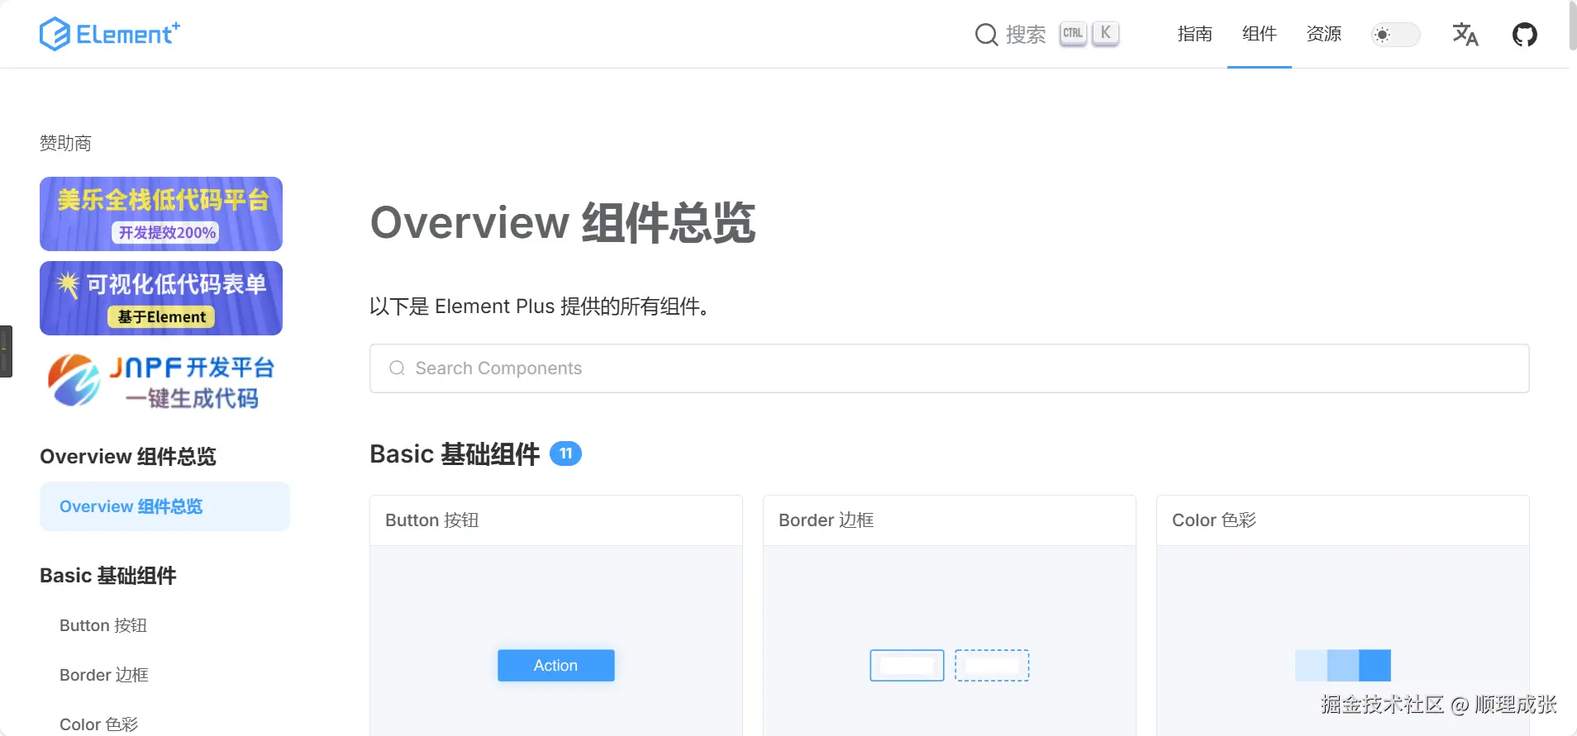Viewport: 1577px width, 736px height.
Task: Open the JNPF开发平台 sponsor banner
Action: pos(161,381)
